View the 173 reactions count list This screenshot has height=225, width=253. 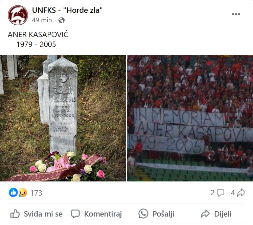[36, 193]
